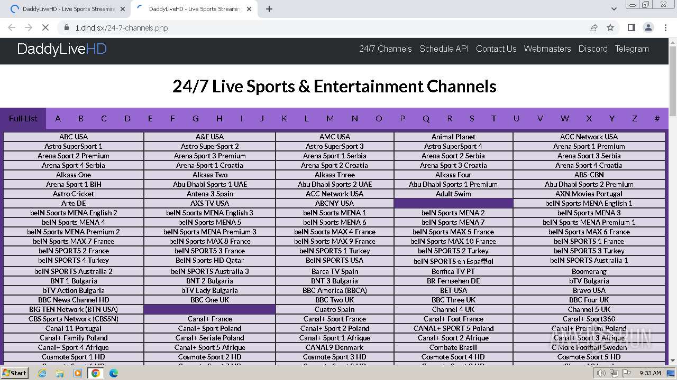This screenshot has width=677, height=380.
Task: Open 24/7 Channels nav link
Action: tap(386, 49)
